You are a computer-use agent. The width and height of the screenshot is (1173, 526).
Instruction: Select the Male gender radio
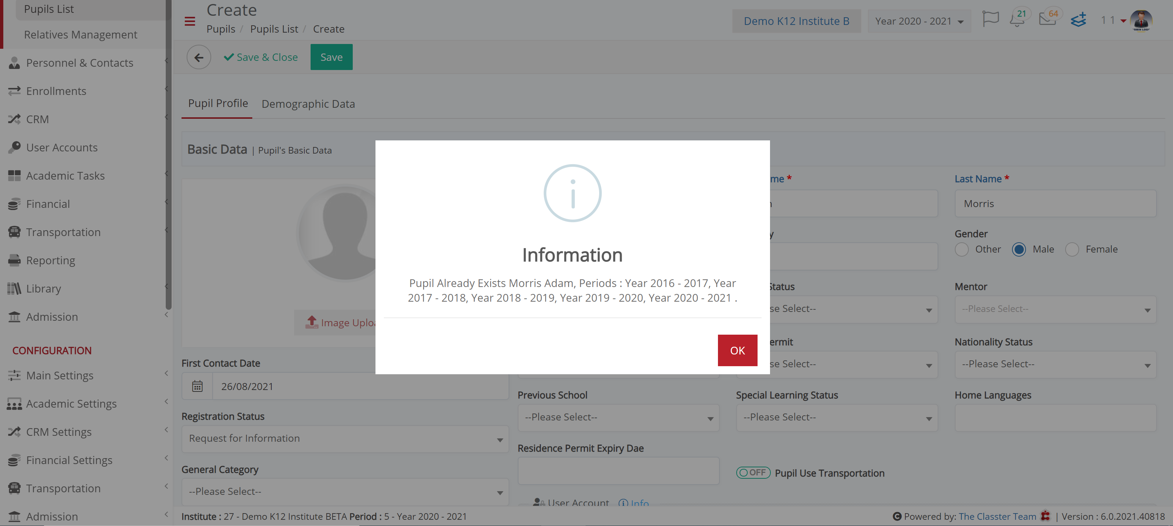tap(1019, 249)
